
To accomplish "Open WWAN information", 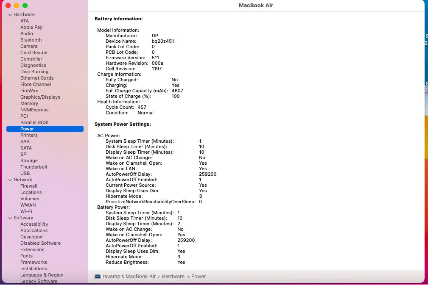I will (28, 205).
